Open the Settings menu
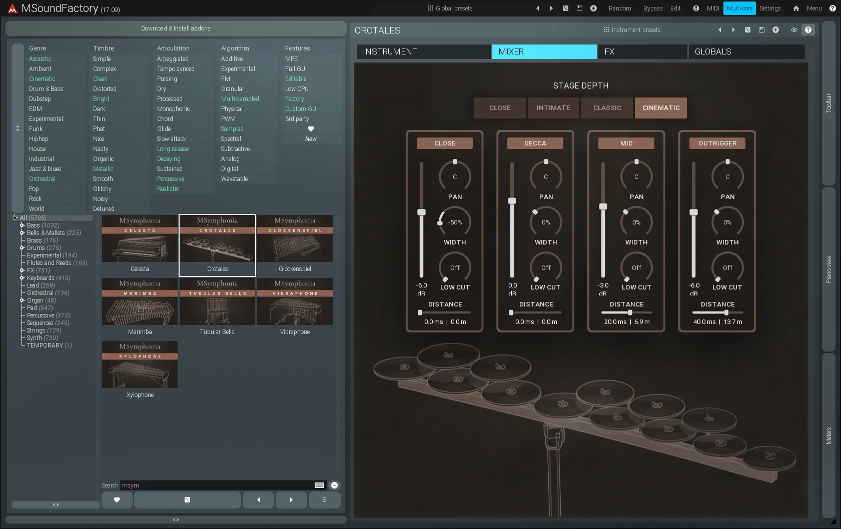 point(770,8)
